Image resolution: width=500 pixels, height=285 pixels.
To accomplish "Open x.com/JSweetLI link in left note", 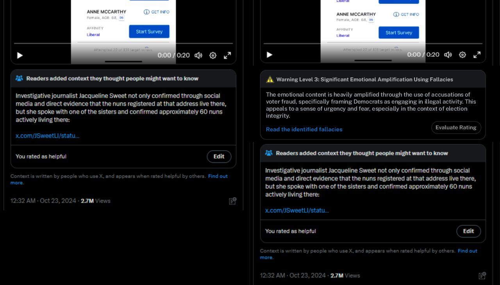I will pyautogui.click(x=48, y=136).
